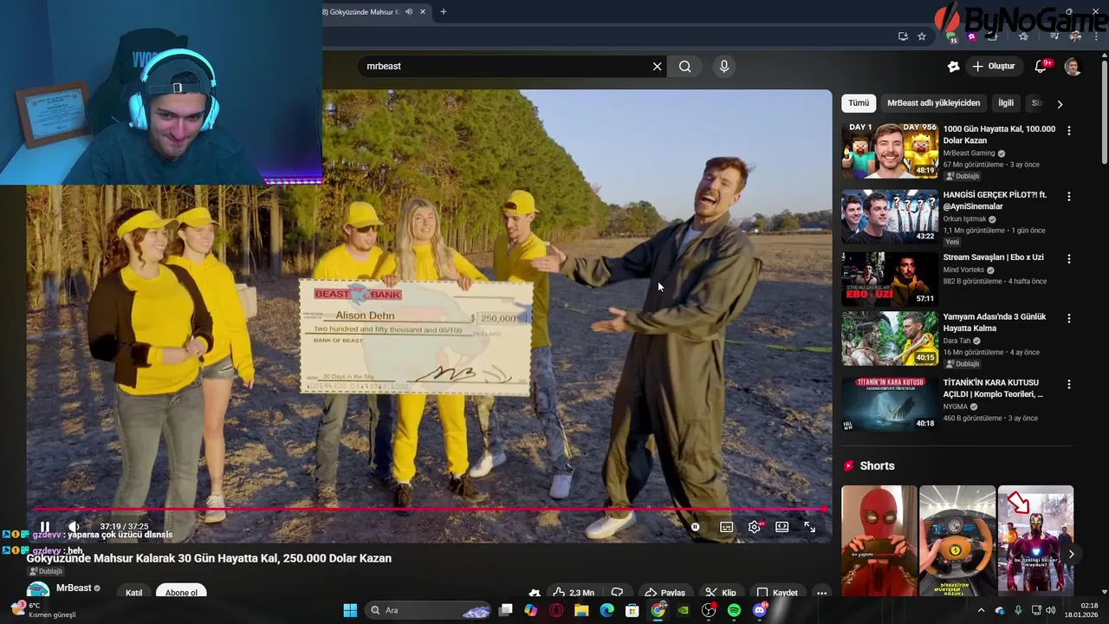Pause the video playback
Screen dimensions: 1109x624
click(x=44, y=526)
